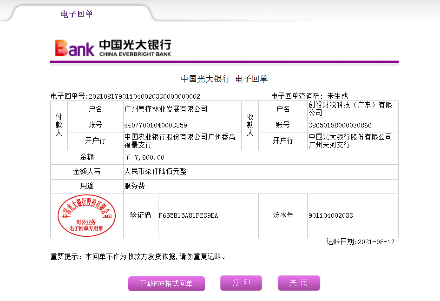440x301 pixels.
Task: Select payee bank 中国光大银行股份有限公司广州天河支行
Action: point(350,141)
